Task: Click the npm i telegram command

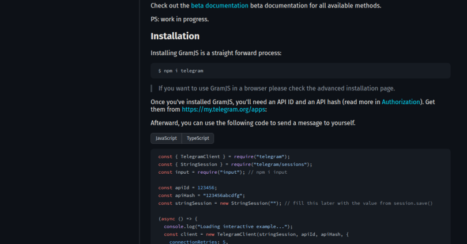Action: (x=180, y=71)
